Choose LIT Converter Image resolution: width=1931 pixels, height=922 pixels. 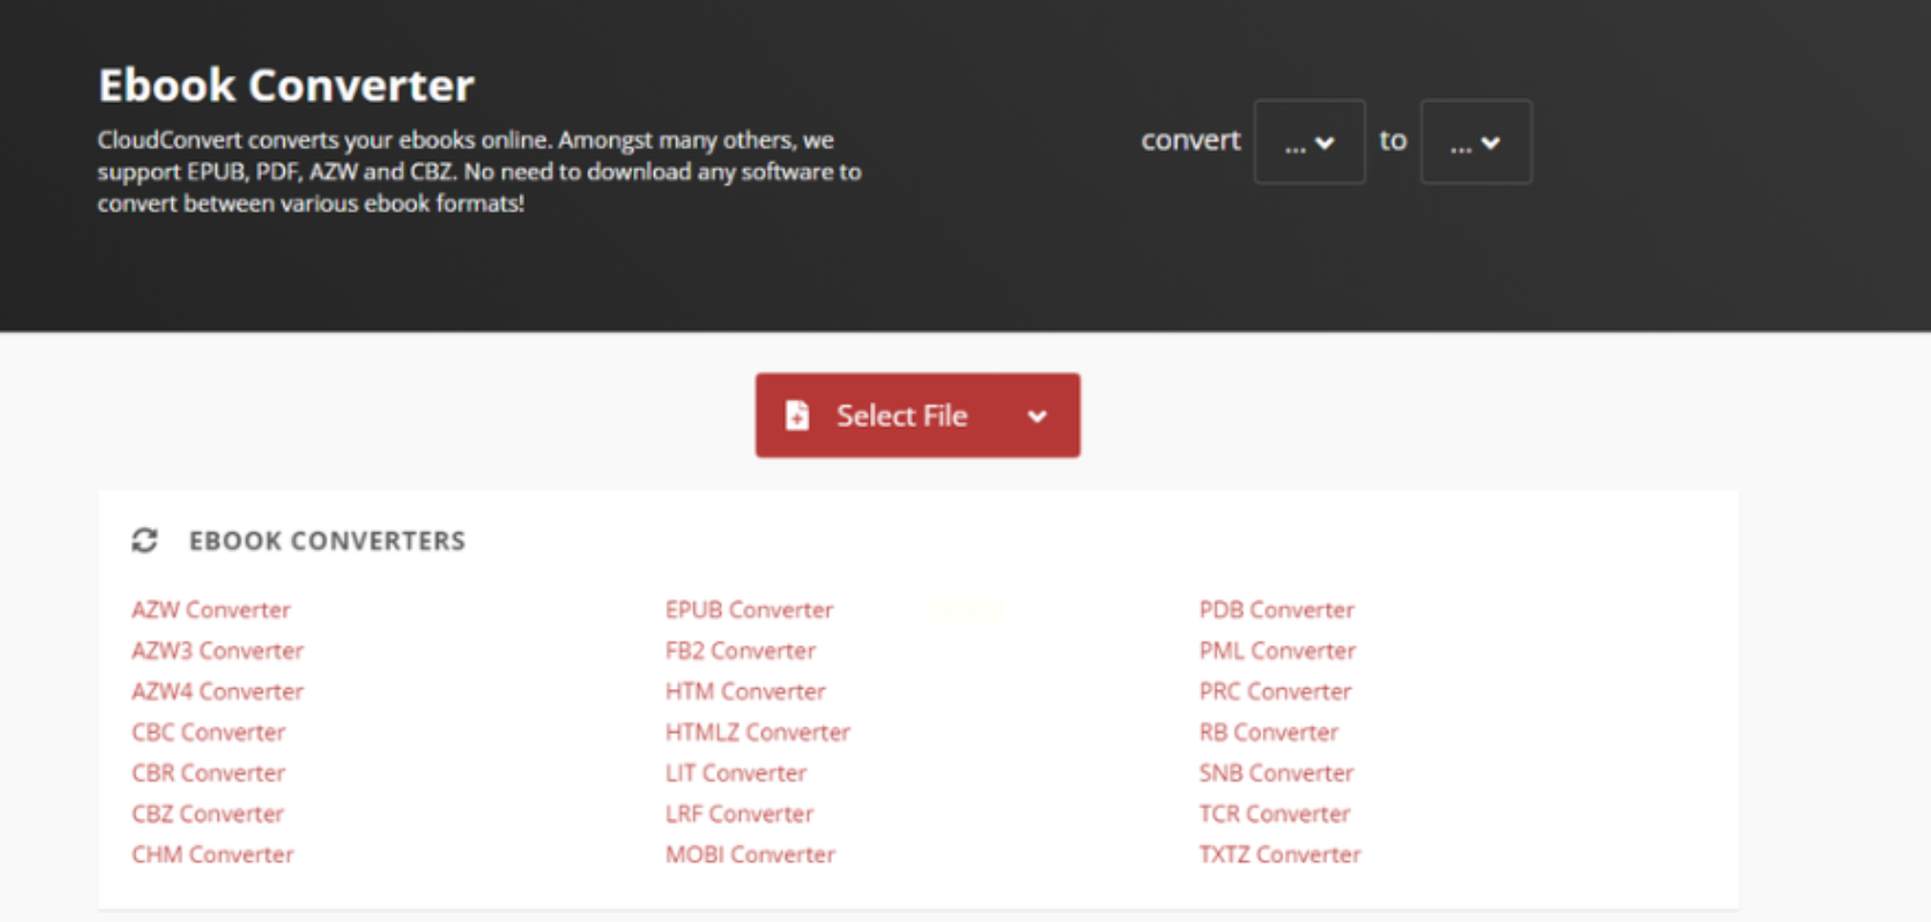pyautogui.click(x=736, y=772)
